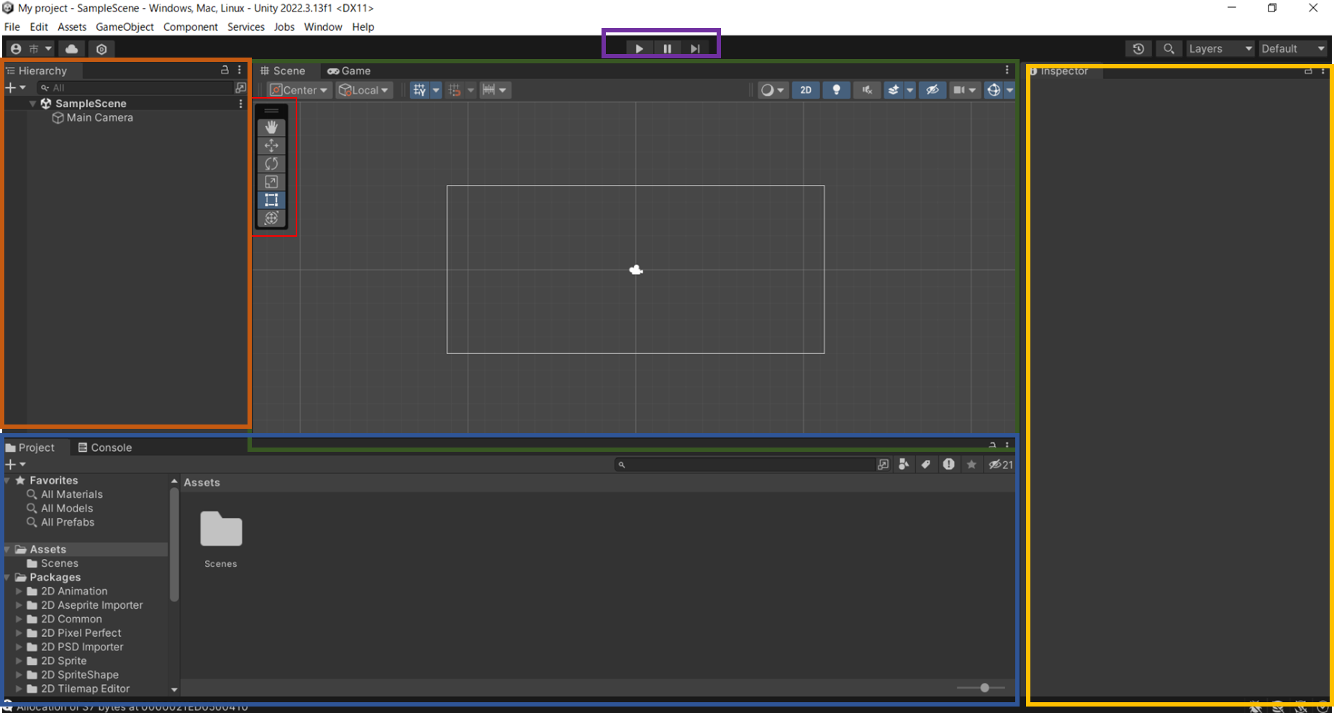Open the Project create (+) dropdown
The image size is (1334, 713).
[16, 465]
